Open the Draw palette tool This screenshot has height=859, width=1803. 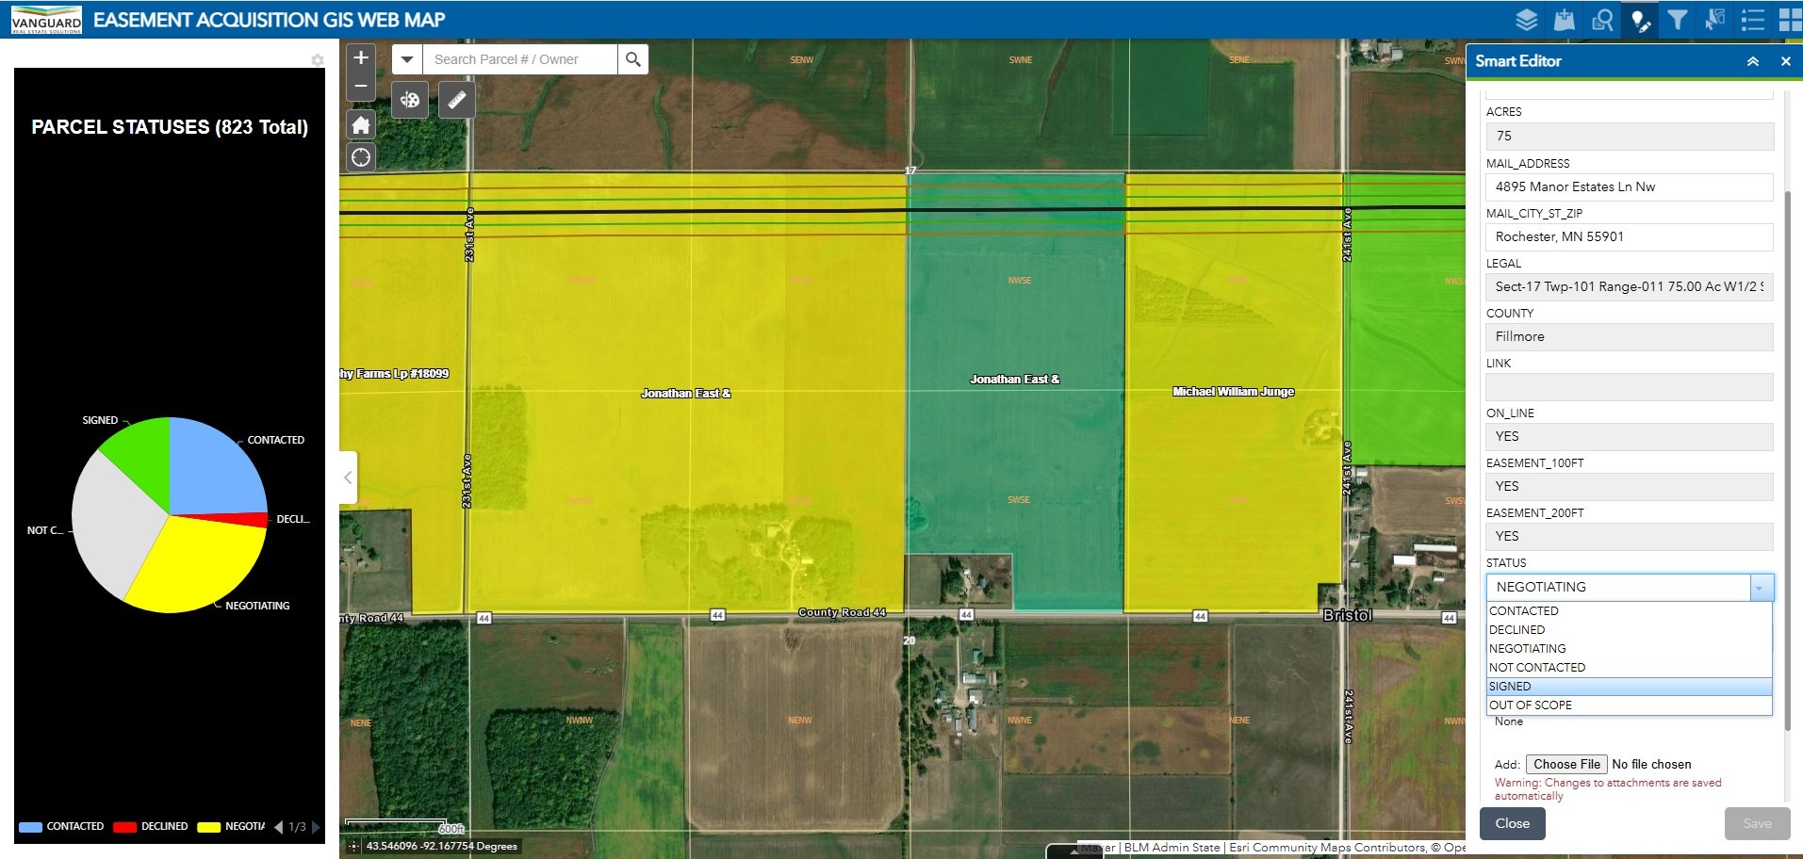(x=410, y=100)
